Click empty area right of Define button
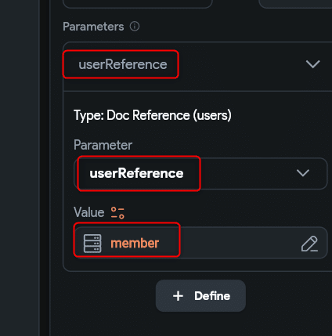This screenshot has width=332, height=336. [288, 296]
